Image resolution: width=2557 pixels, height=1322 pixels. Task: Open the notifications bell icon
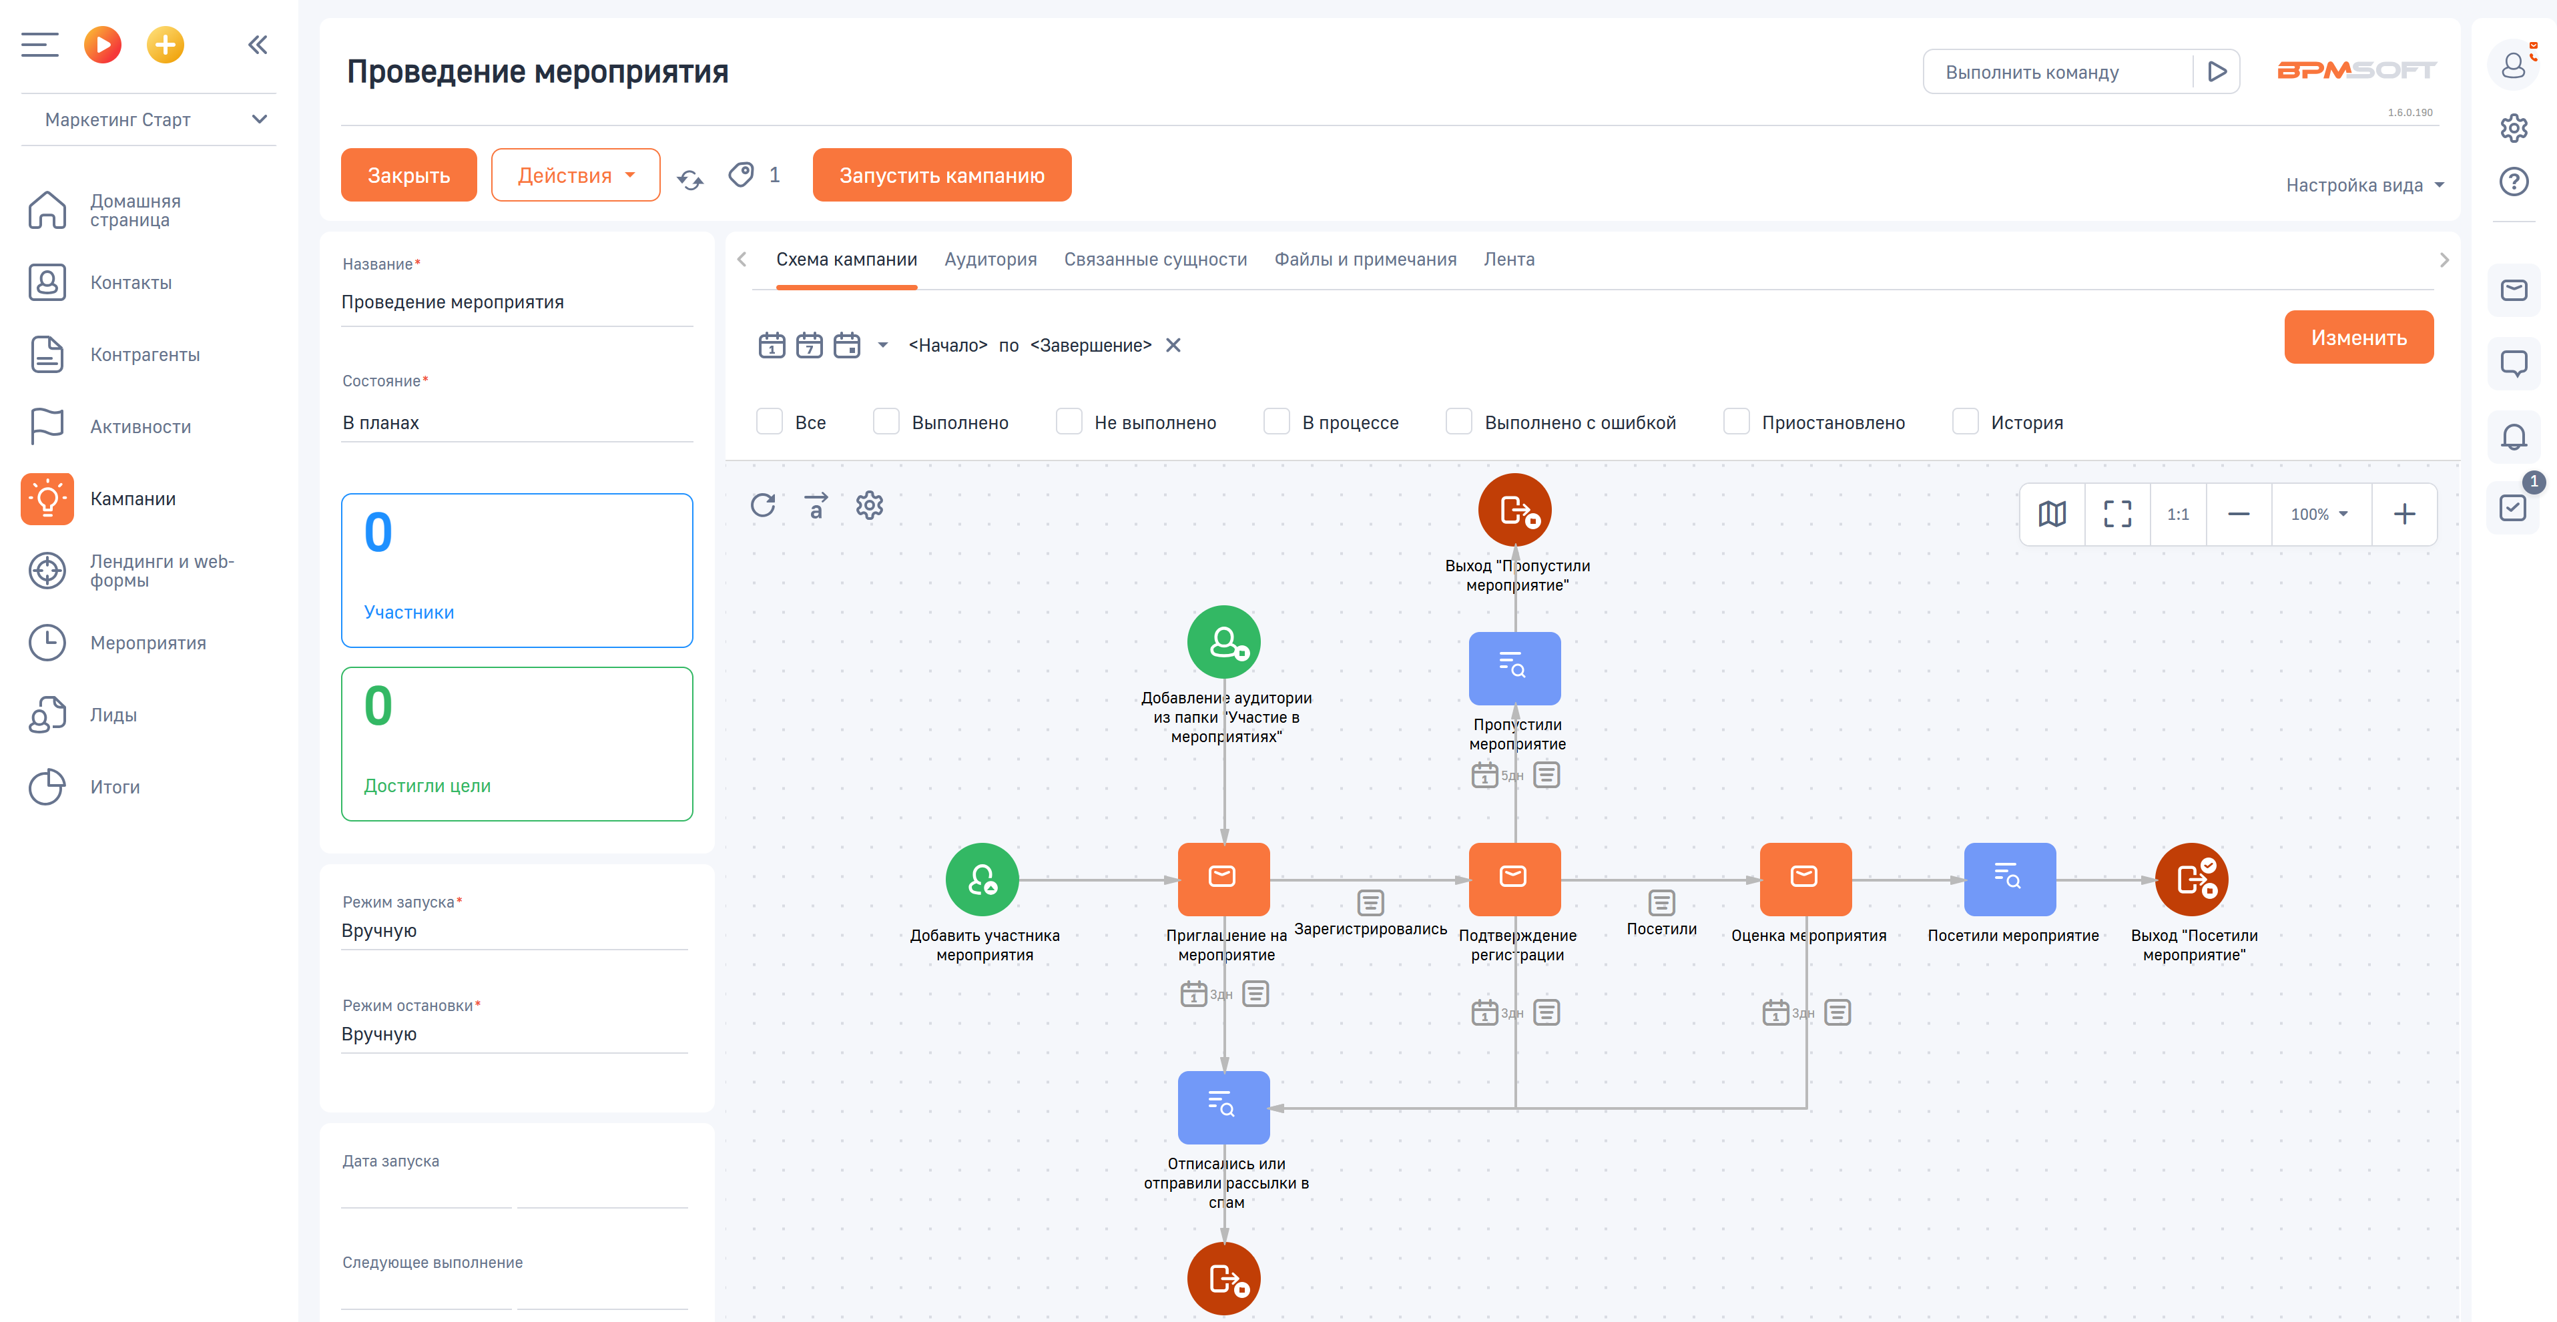[x=2514, y=436]
